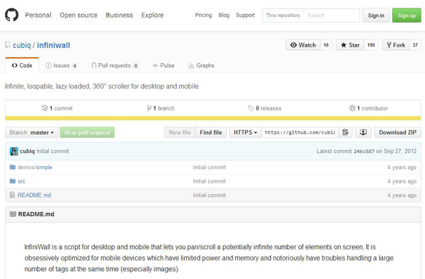Image resolution: width=425 pixels, height=279 pixels.
Task: Open commit hash 246c587
Action: (x=364, y=151)
